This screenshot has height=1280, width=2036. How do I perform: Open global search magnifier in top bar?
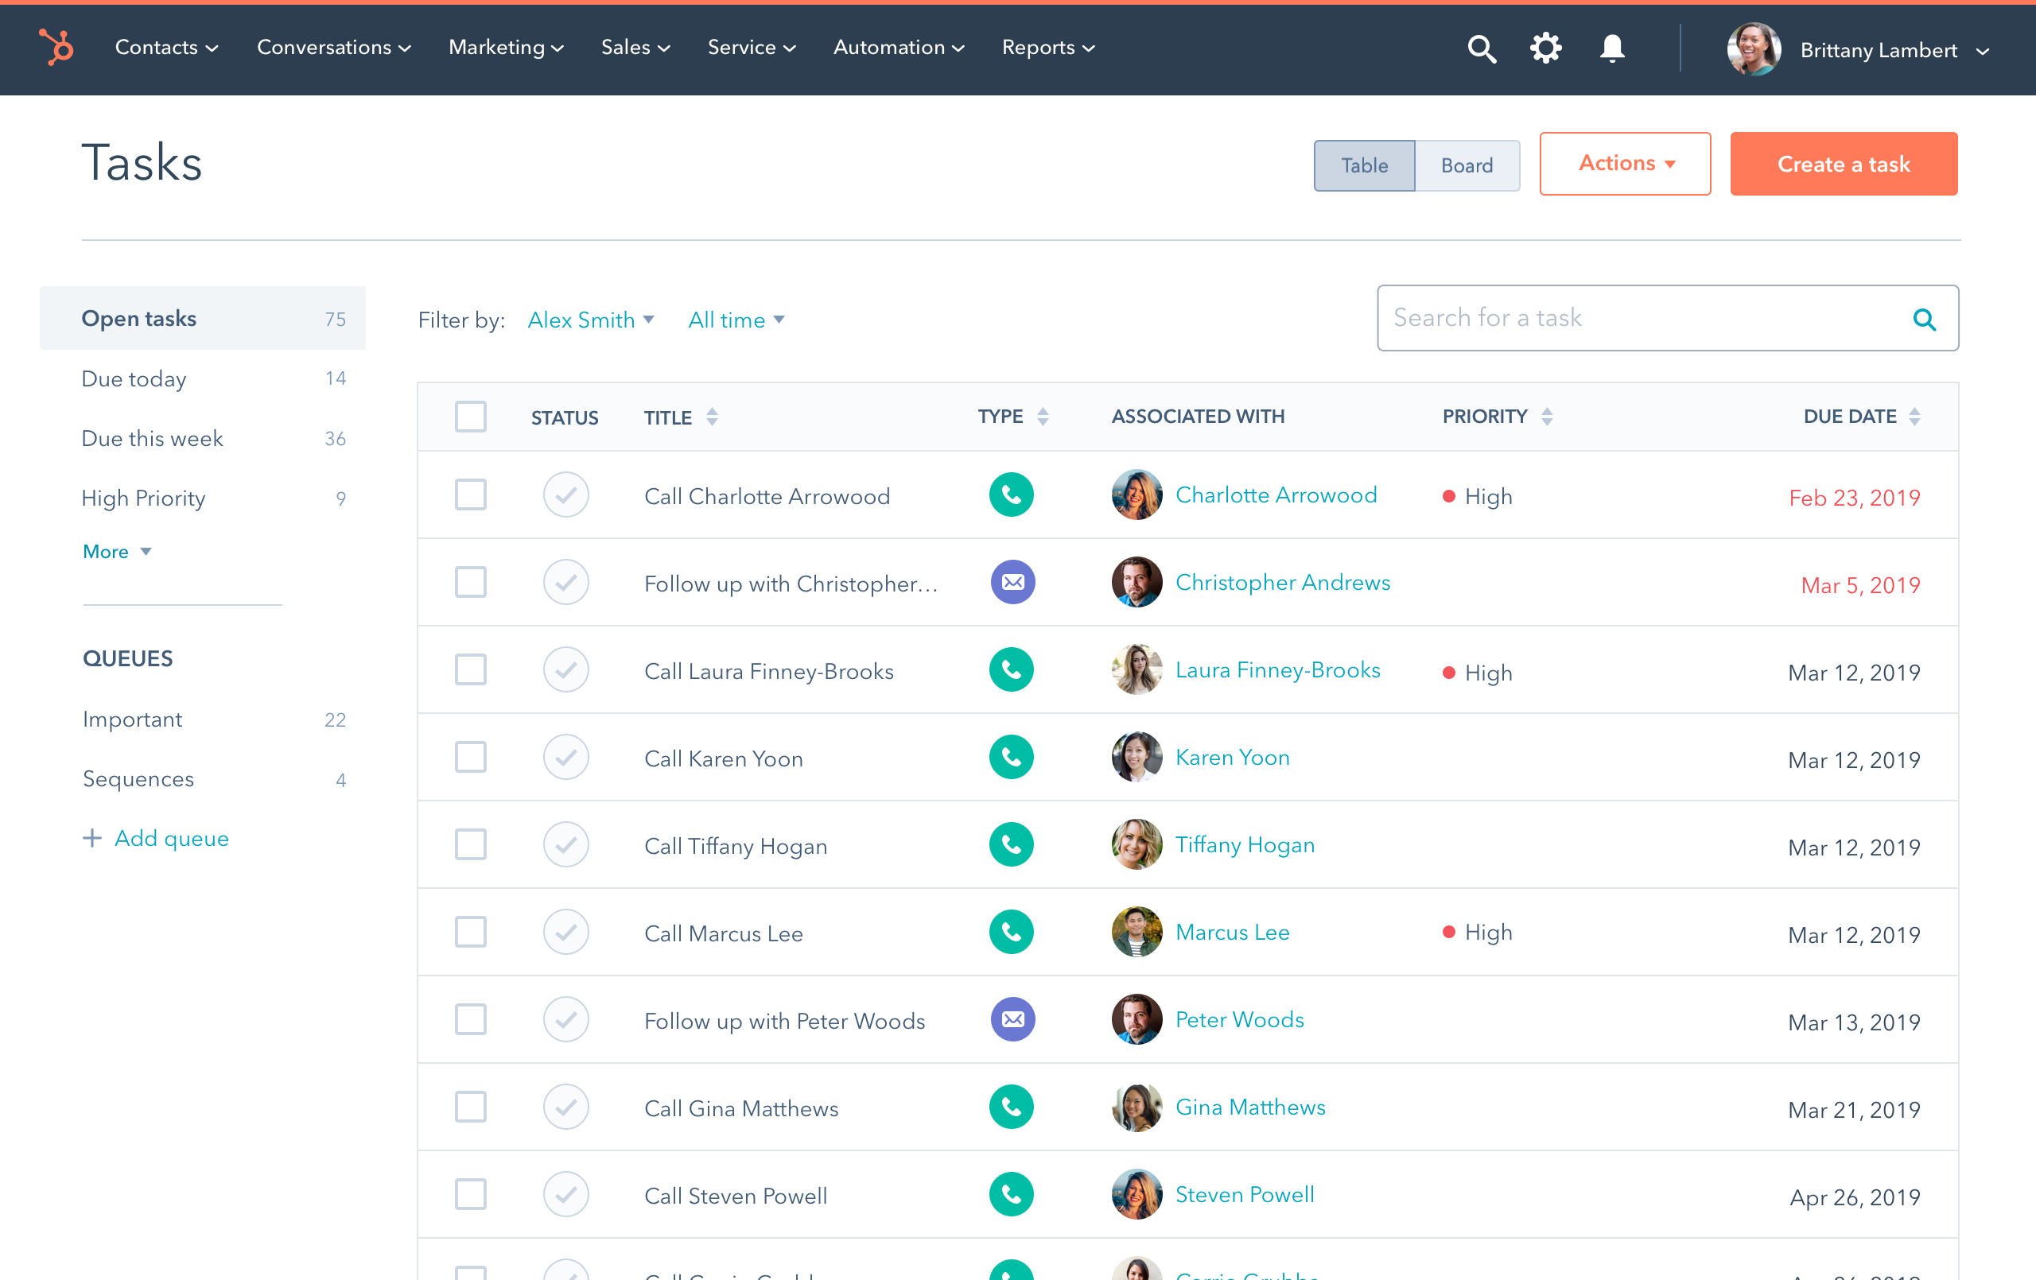coord(1481,49)
